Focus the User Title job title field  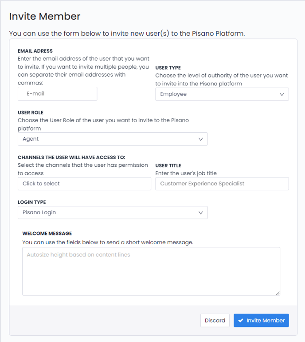tap(222, 184)
